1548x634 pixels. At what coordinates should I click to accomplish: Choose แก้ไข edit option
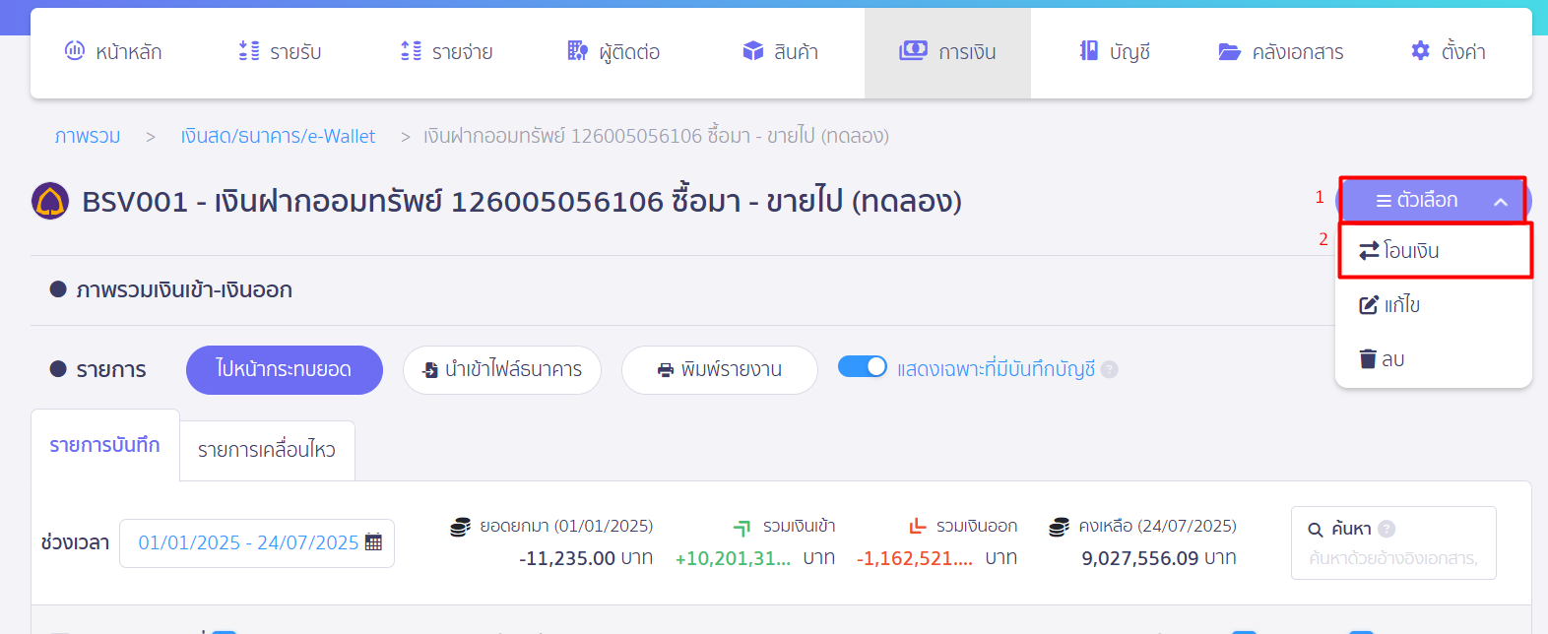coord(1434,305)
